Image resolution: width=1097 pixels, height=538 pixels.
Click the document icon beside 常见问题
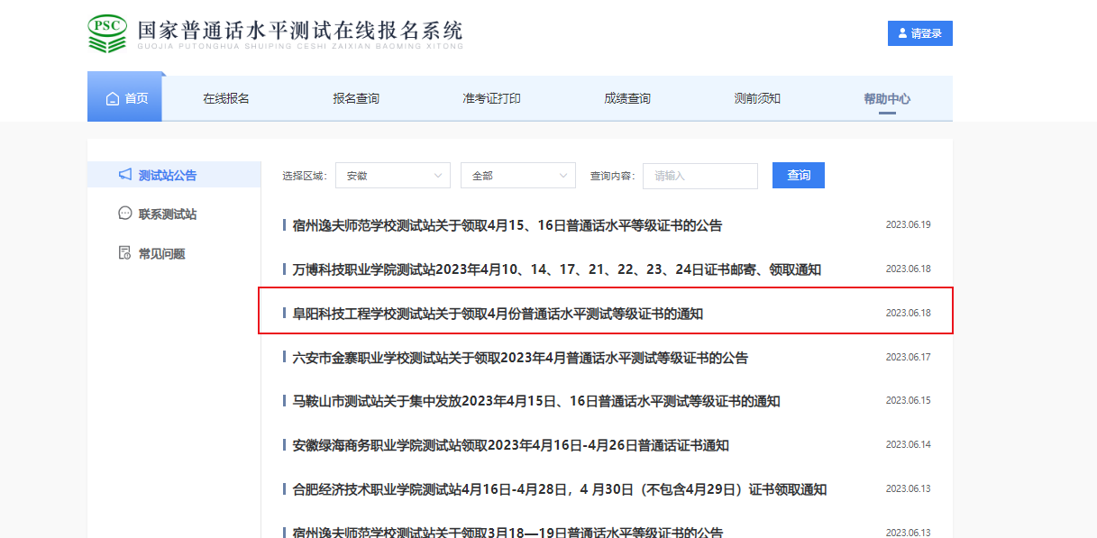pyautogui.click(x=125, y=253)
